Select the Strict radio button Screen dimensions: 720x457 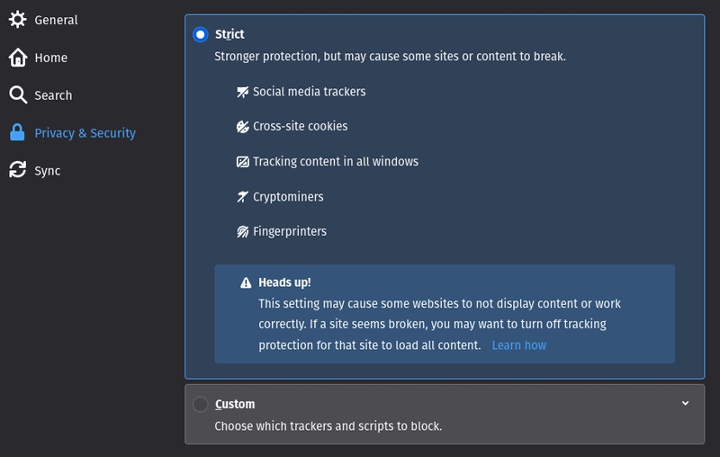200,34
